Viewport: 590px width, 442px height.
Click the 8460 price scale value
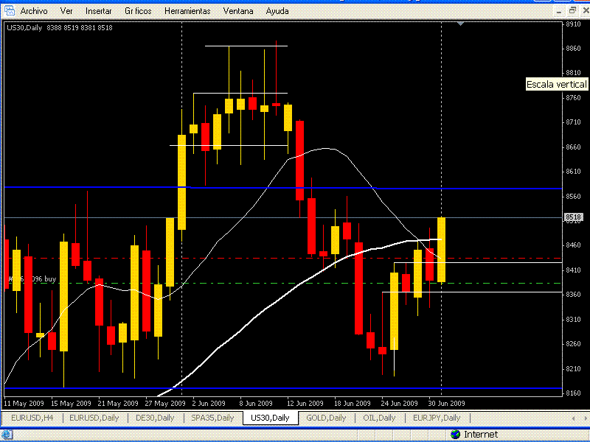click(x=573, y=245)
